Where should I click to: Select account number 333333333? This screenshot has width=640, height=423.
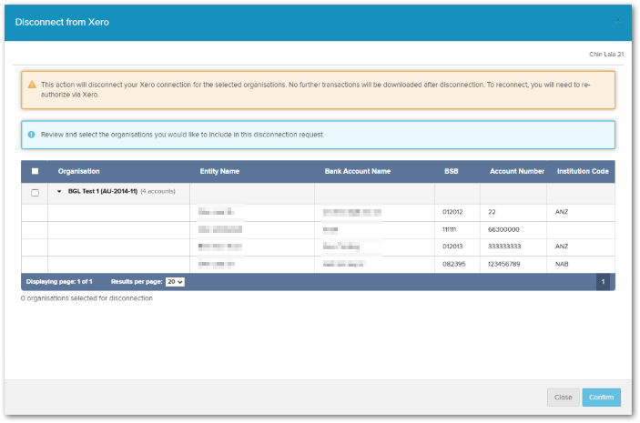pos(504,247)
